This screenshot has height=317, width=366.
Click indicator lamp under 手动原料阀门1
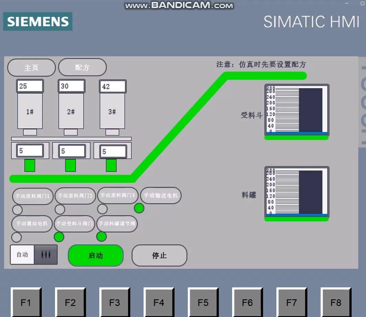click(18, 210)
